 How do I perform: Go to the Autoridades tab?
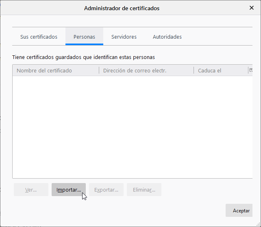pos(167,37)
